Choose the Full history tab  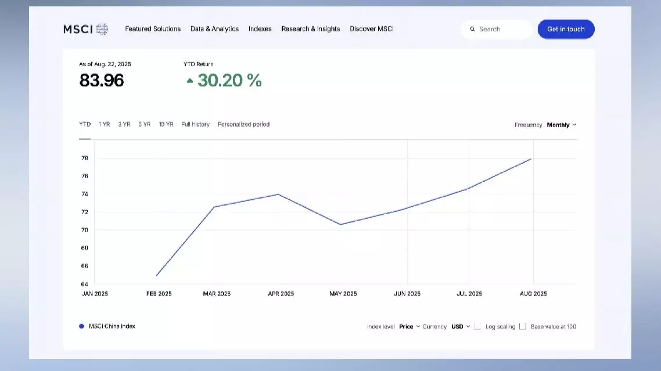coord(195,124)
